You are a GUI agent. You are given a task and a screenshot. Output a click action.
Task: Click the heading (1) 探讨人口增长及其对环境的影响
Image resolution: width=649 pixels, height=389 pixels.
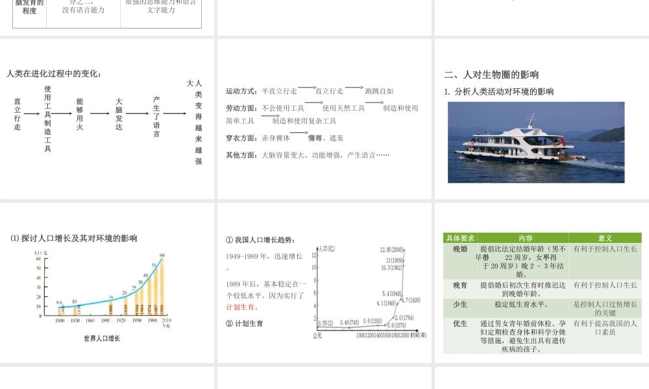[x=74, y=239]
